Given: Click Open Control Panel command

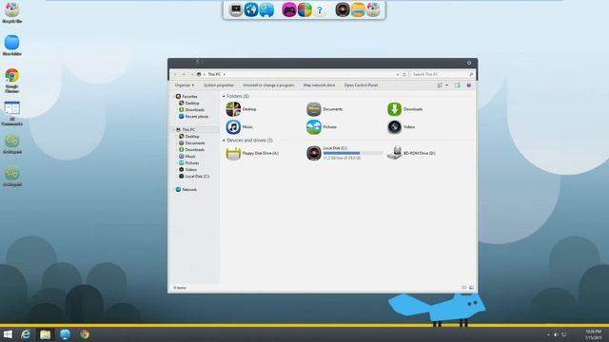Looking at the screenshot, I should pyautogui.click(x=361, y=85).
